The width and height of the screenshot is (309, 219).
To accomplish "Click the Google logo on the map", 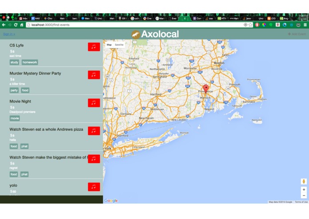I will (111, 200).
